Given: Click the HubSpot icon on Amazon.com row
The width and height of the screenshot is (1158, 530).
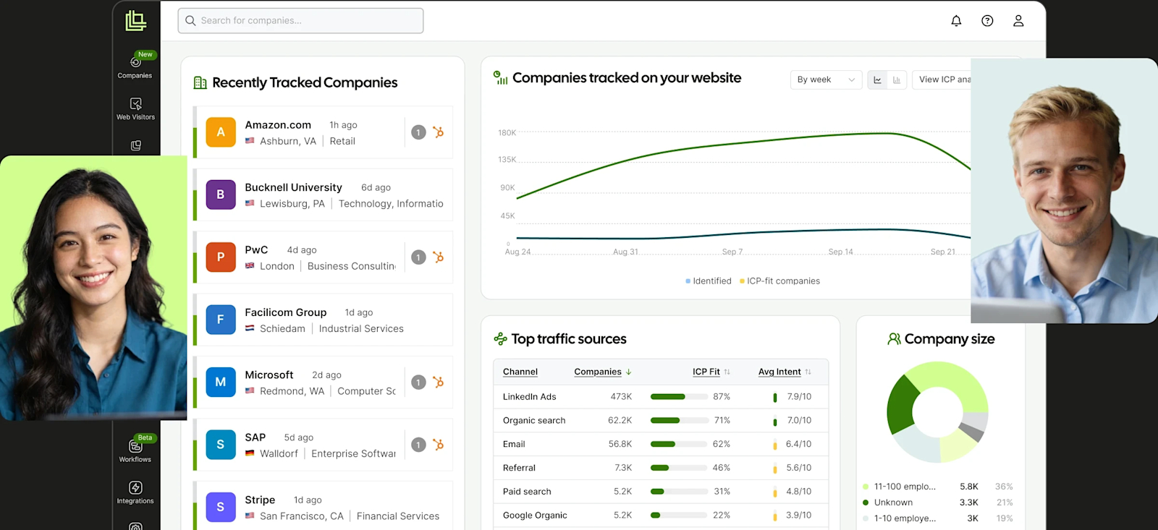Looking at the screenshot, I should click(x=438, y=132).
